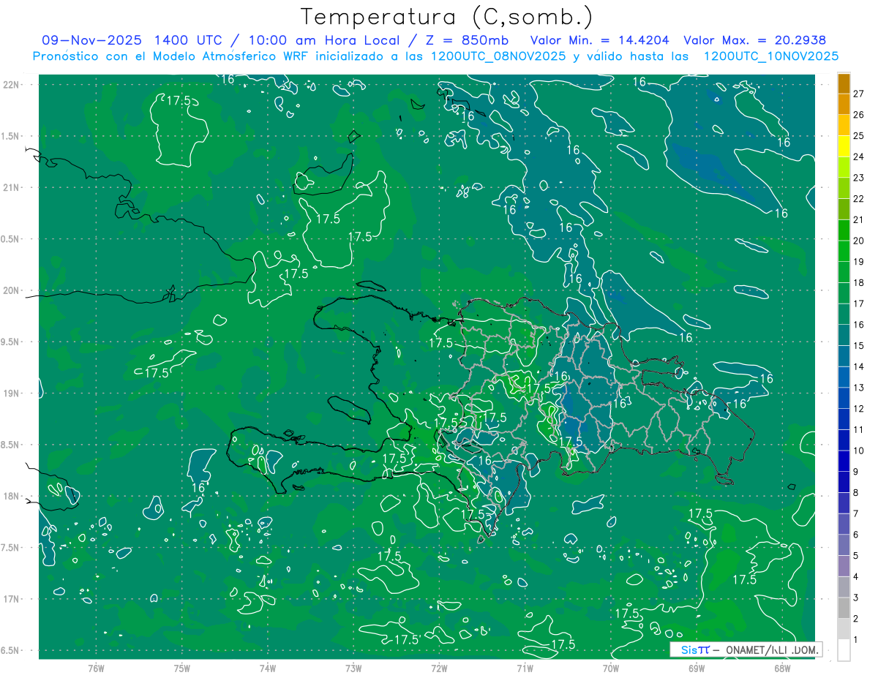The height and width of the screenshot is (678, 878).
Task: Click the orange legend swatch between 26 and 27
Action: (844, 105)
